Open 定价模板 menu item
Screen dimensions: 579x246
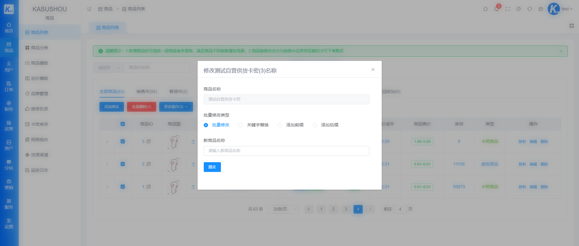(x=50, y=78)
